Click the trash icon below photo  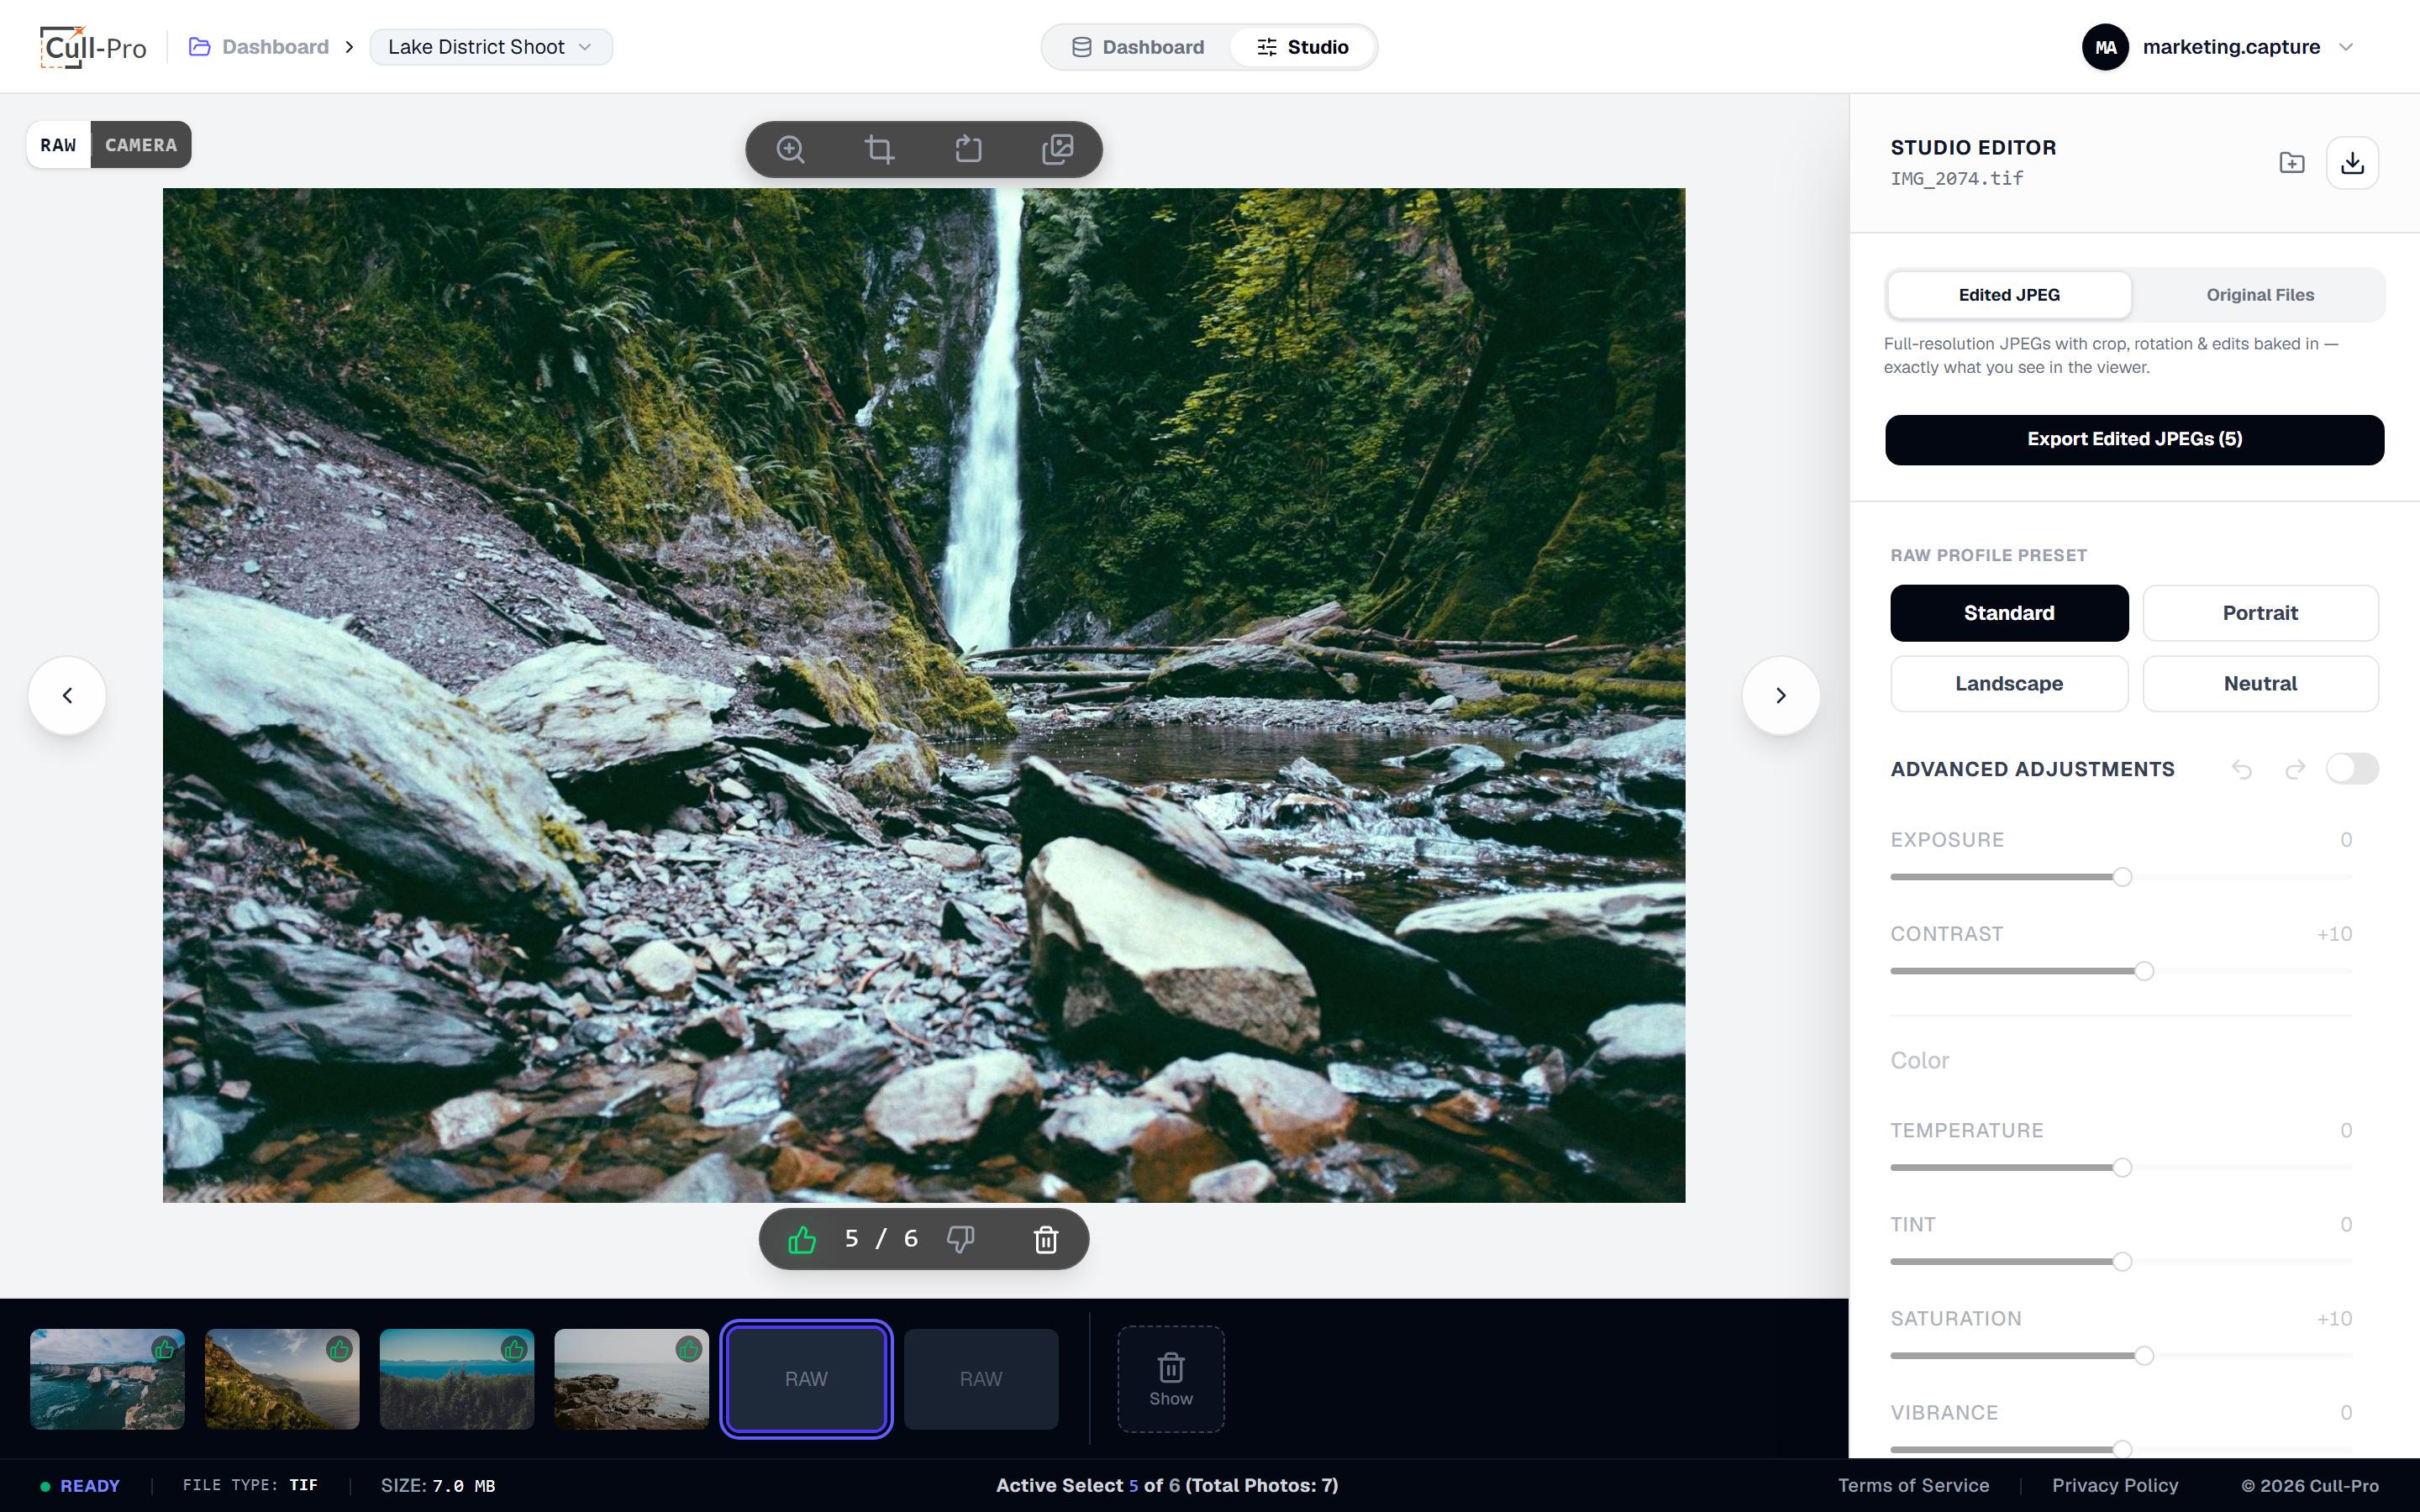click(1046, 1240)
